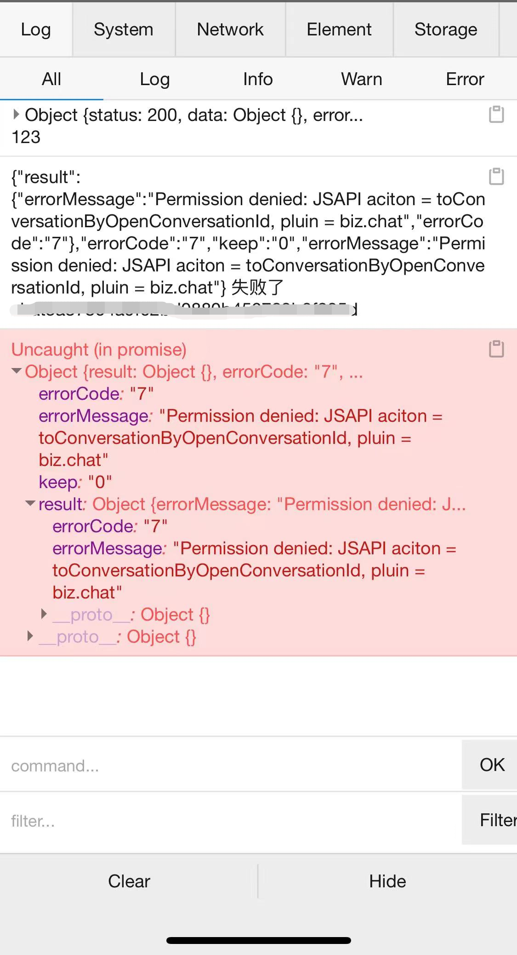Collapse the Uncaught error Object tree

17,371
